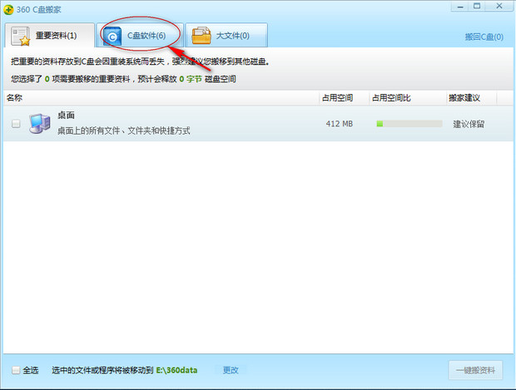Sort by the 占用空间 column header
The image size is (516, 390).
[x=345, y=97]
